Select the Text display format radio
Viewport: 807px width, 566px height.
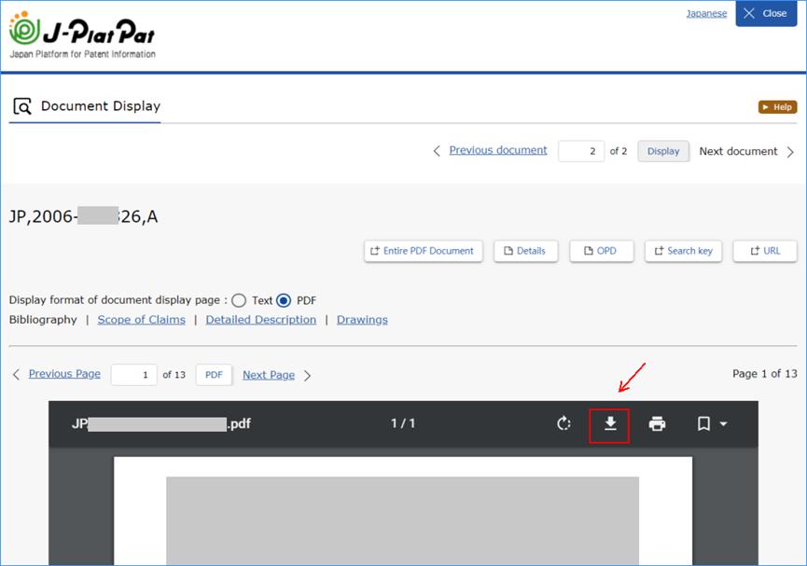tap(239, 300)
